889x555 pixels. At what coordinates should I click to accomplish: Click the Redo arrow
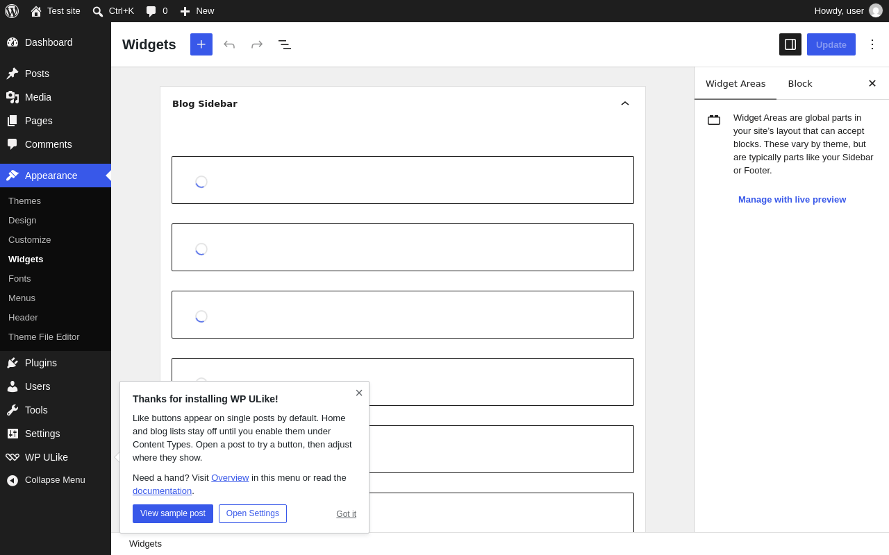tap(257, 44)
